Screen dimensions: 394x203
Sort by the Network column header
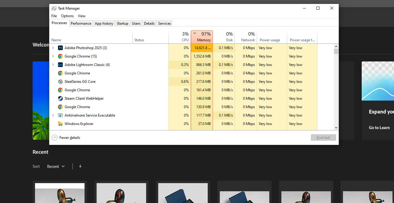[x=246, y=37]
